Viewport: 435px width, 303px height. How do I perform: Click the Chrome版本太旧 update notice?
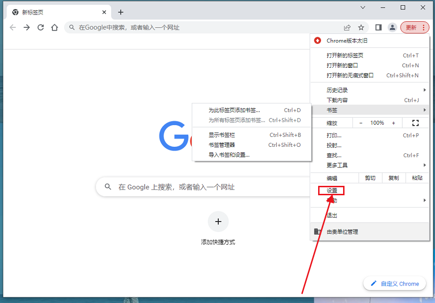tap(369, 41)
